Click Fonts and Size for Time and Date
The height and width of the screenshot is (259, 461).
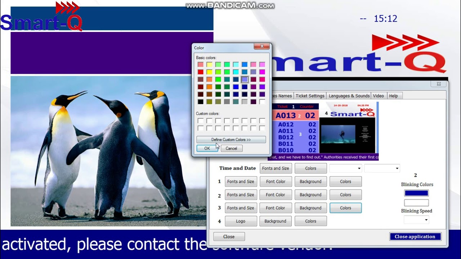pyautogui.click(x=276, y=168)
